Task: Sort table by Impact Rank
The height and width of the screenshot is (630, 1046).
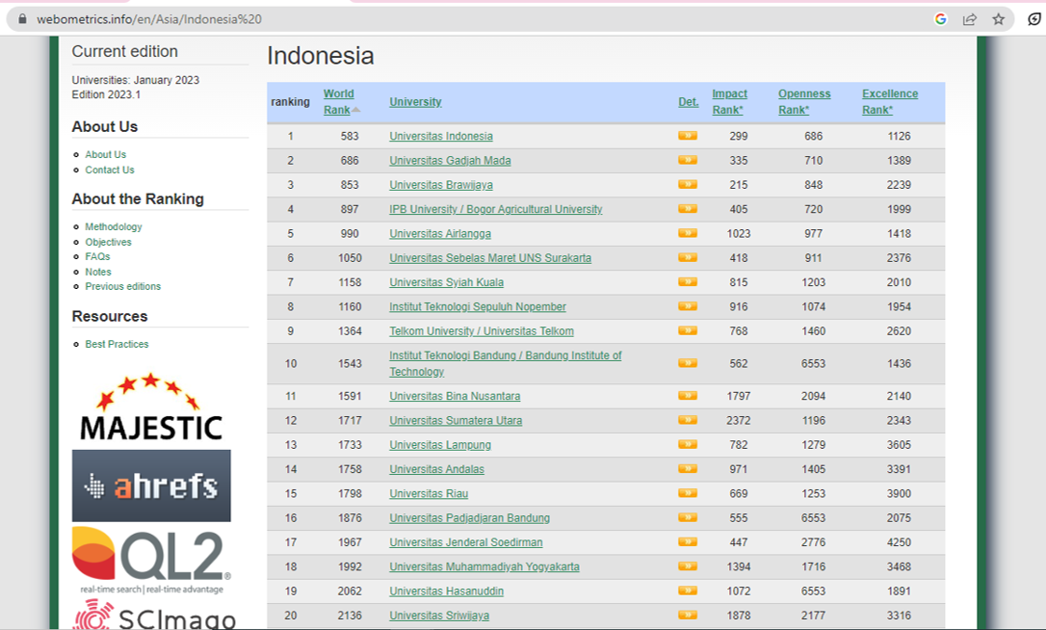Action: 730,101
